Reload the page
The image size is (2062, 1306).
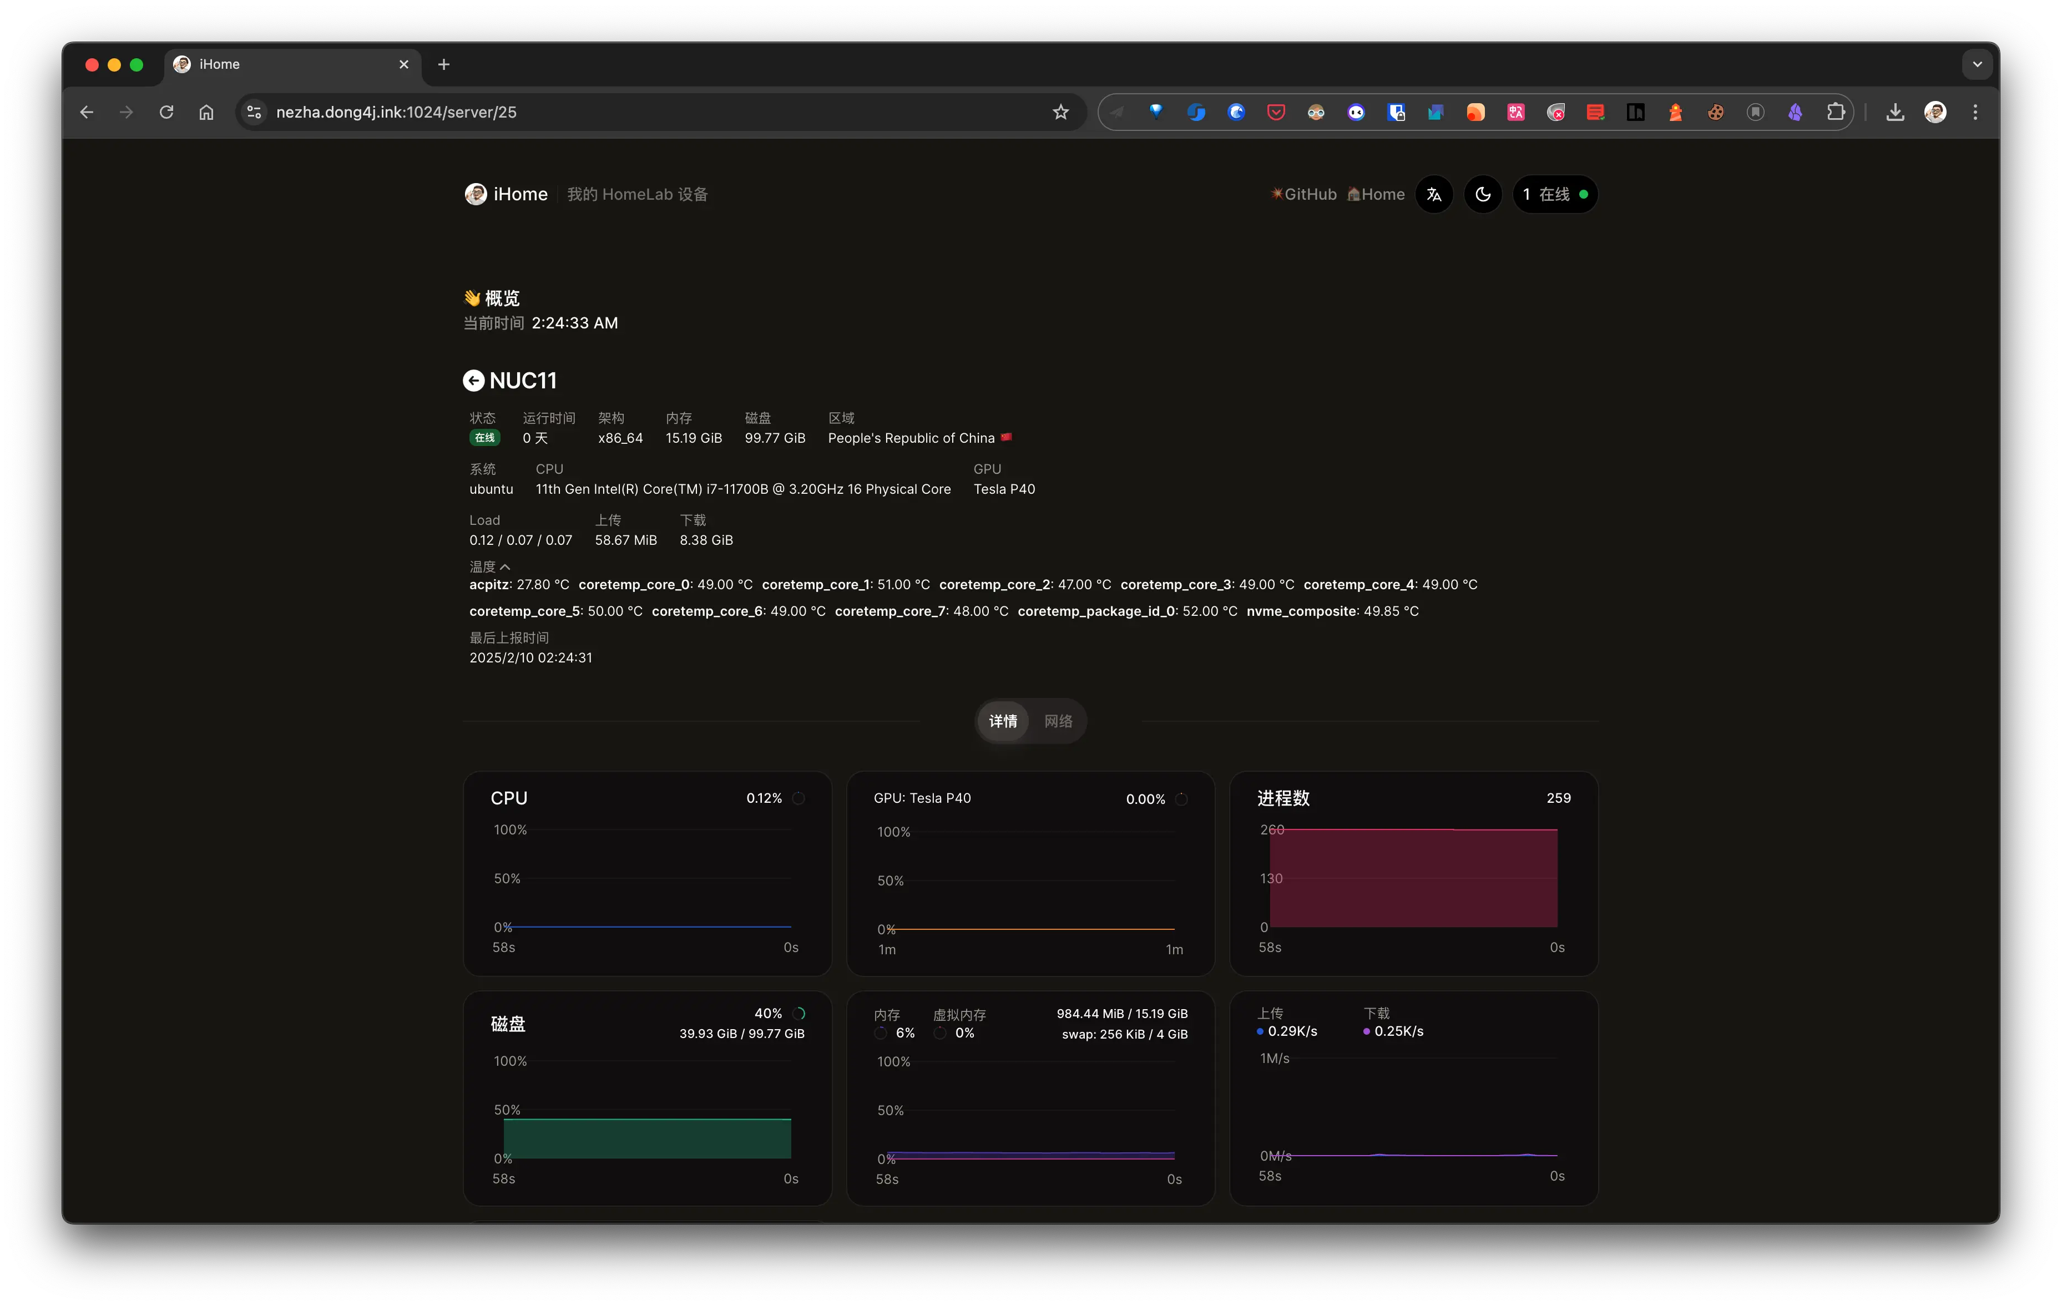pos(166,112)
